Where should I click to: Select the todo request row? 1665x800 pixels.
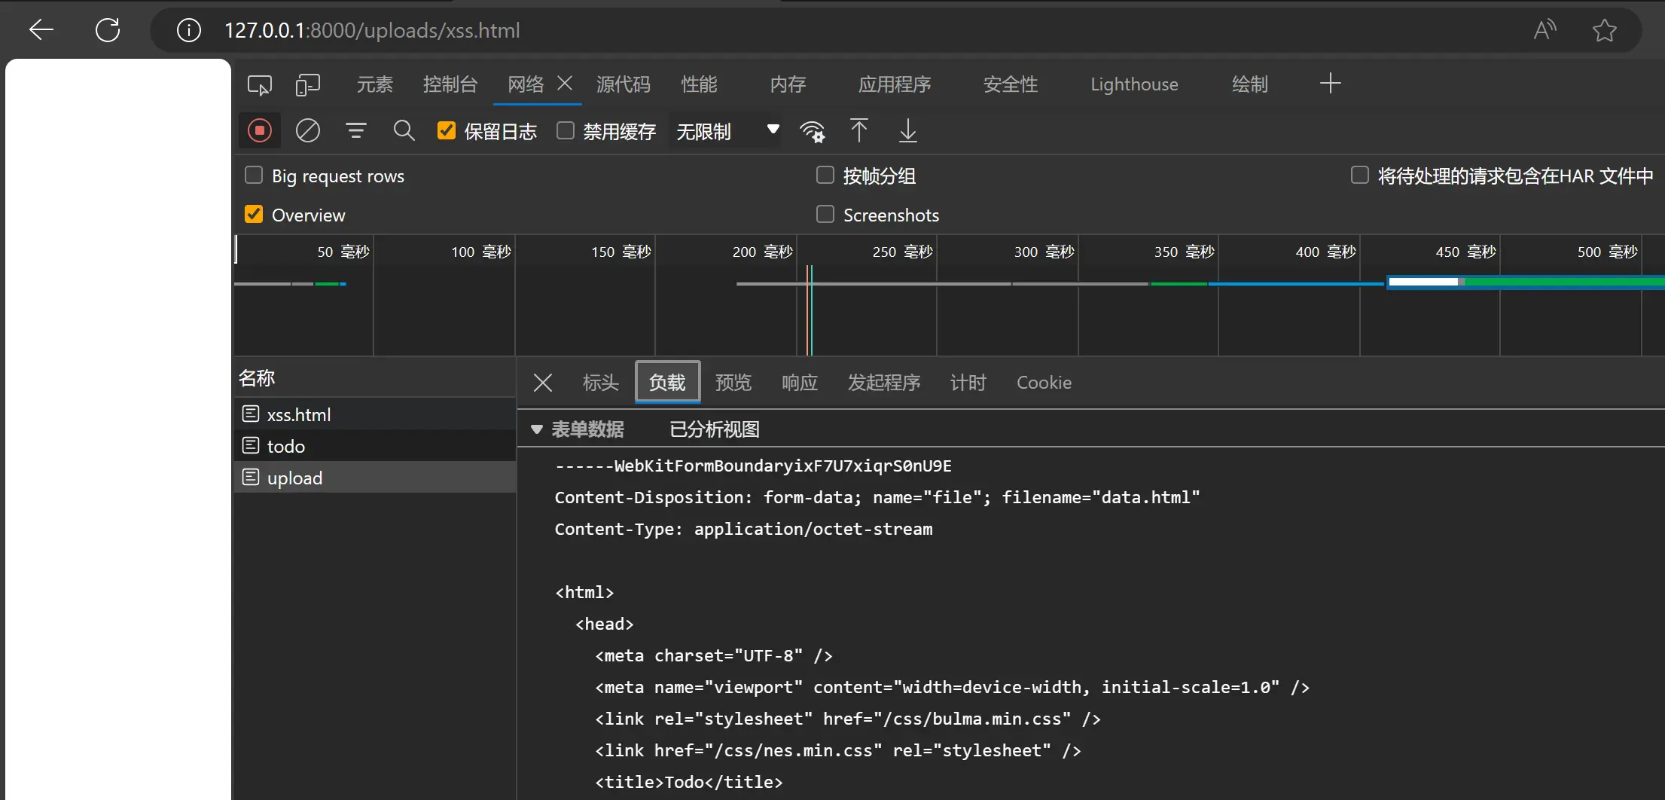(286, 447)
